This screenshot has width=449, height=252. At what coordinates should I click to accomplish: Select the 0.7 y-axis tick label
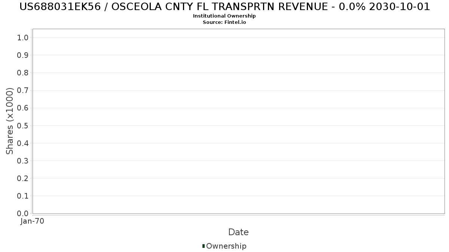[x=23, y=90]
